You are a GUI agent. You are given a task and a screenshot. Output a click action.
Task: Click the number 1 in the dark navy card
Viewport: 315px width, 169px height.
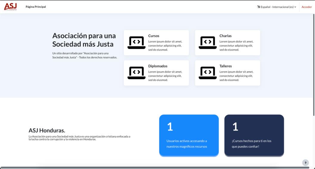coord(235,127)
